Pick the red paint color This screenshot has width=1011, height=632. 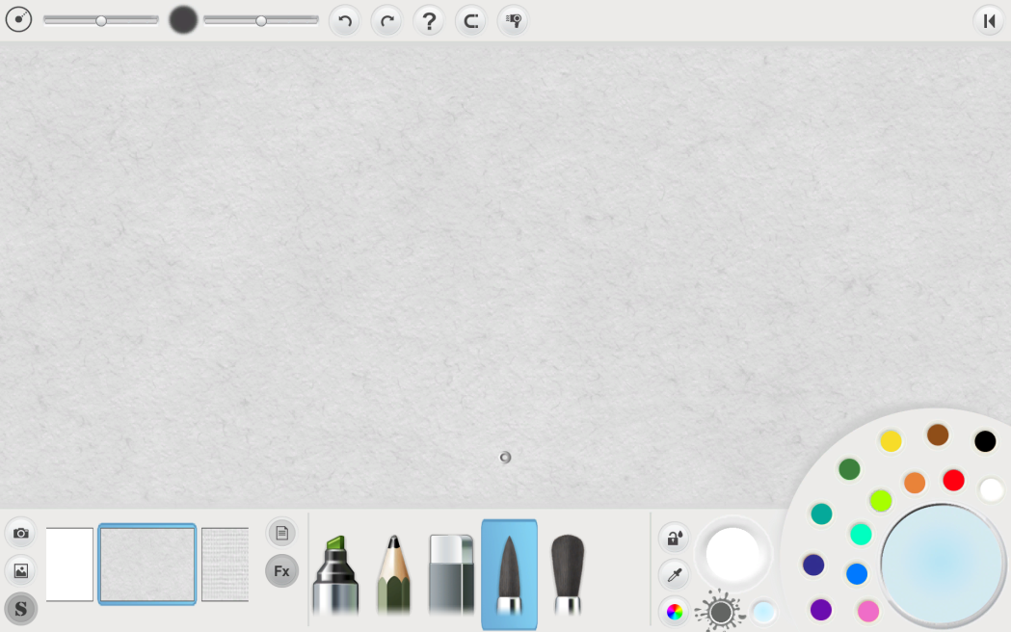pos(953,480)
